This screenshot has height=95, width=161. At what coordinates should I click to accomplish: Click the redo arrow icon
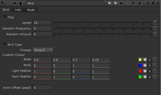tap(128, 3)
